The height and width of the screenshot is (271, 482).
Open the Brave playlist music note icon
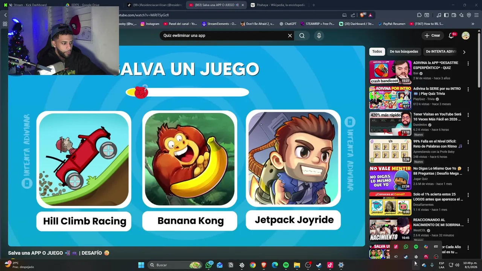click(x=439, y=15)
